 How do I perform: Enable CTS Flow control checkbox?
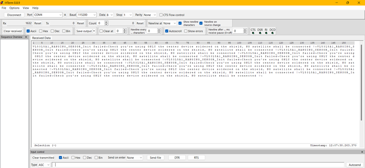(x=161, y=15)
